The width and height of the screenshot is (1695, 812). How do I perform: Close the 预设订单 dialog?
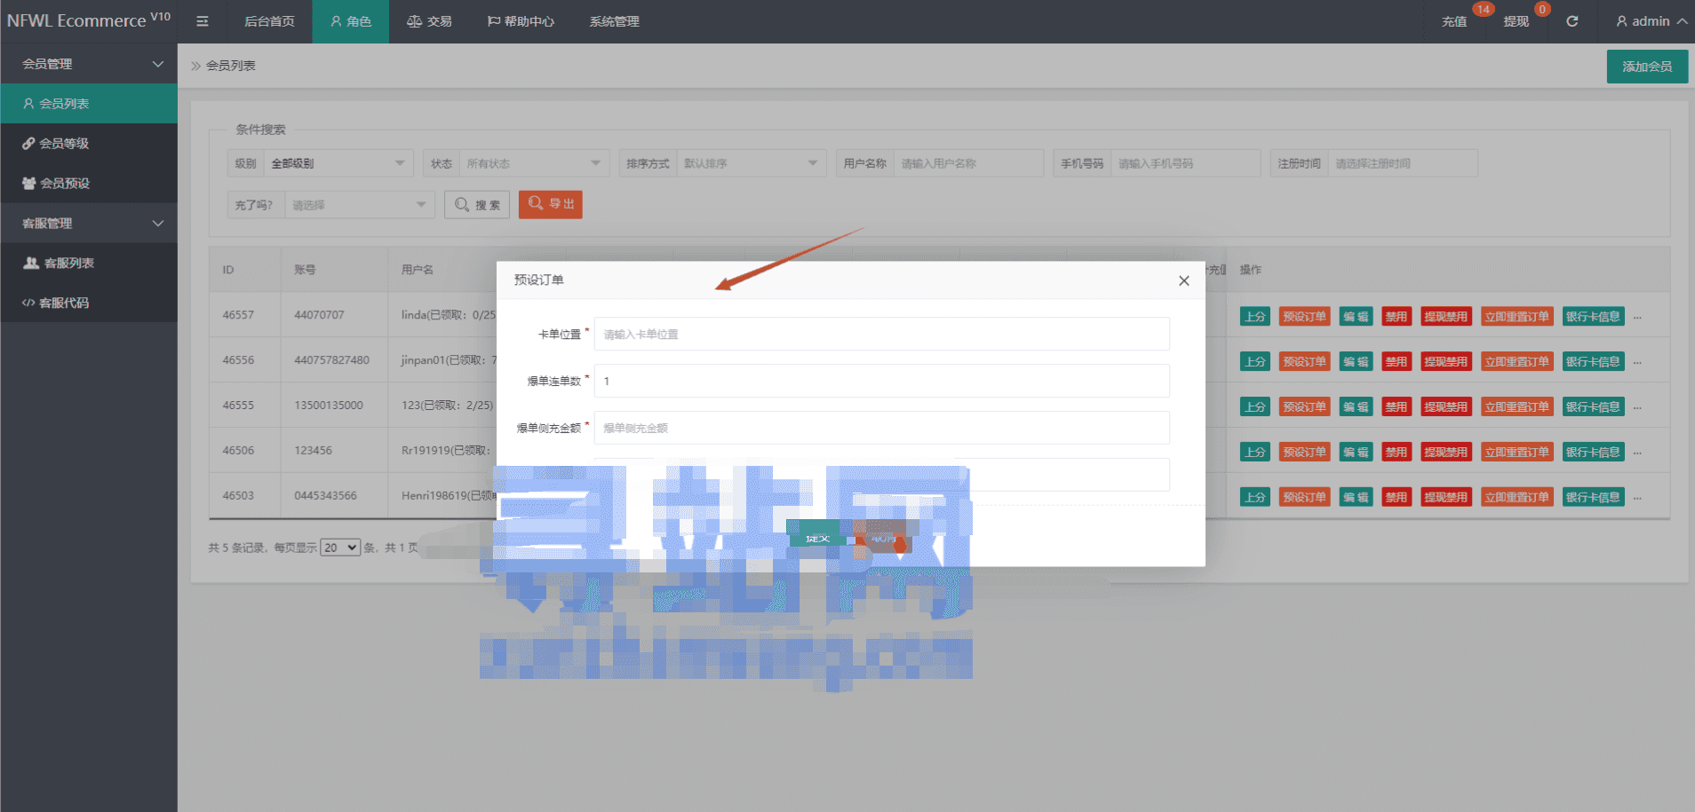point(1183,280)
